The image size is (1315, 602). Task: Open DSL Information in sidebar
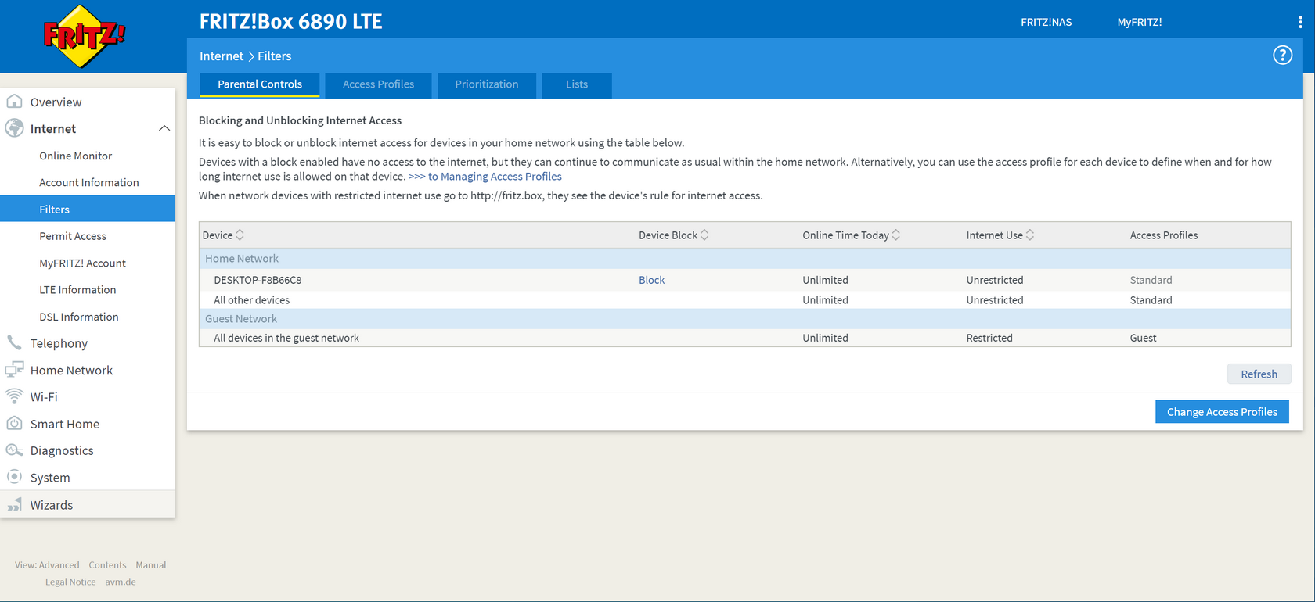[x=79, y=317]
